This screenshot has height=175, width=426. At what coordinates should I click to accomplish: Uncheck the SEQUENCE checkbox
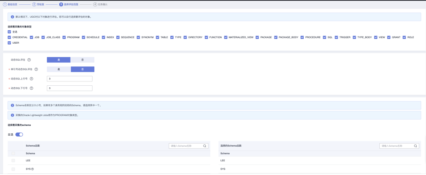(x=118, y=37)
